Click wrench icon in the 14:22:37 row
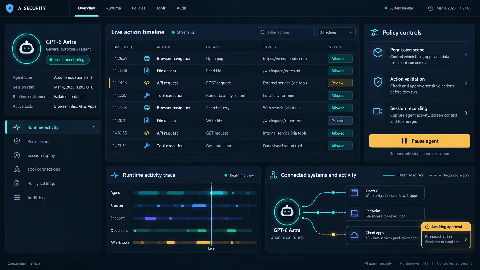The image size is (480, 270). [147, 96]
